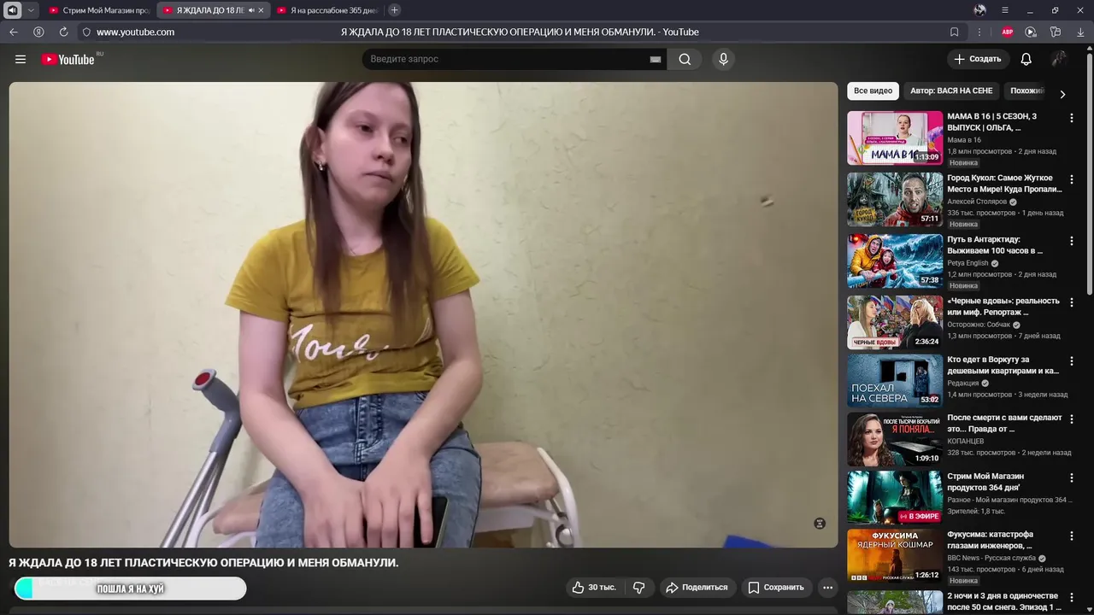Click the main video player
This screenshot has height=615, width=1094.
click(423, 314)
